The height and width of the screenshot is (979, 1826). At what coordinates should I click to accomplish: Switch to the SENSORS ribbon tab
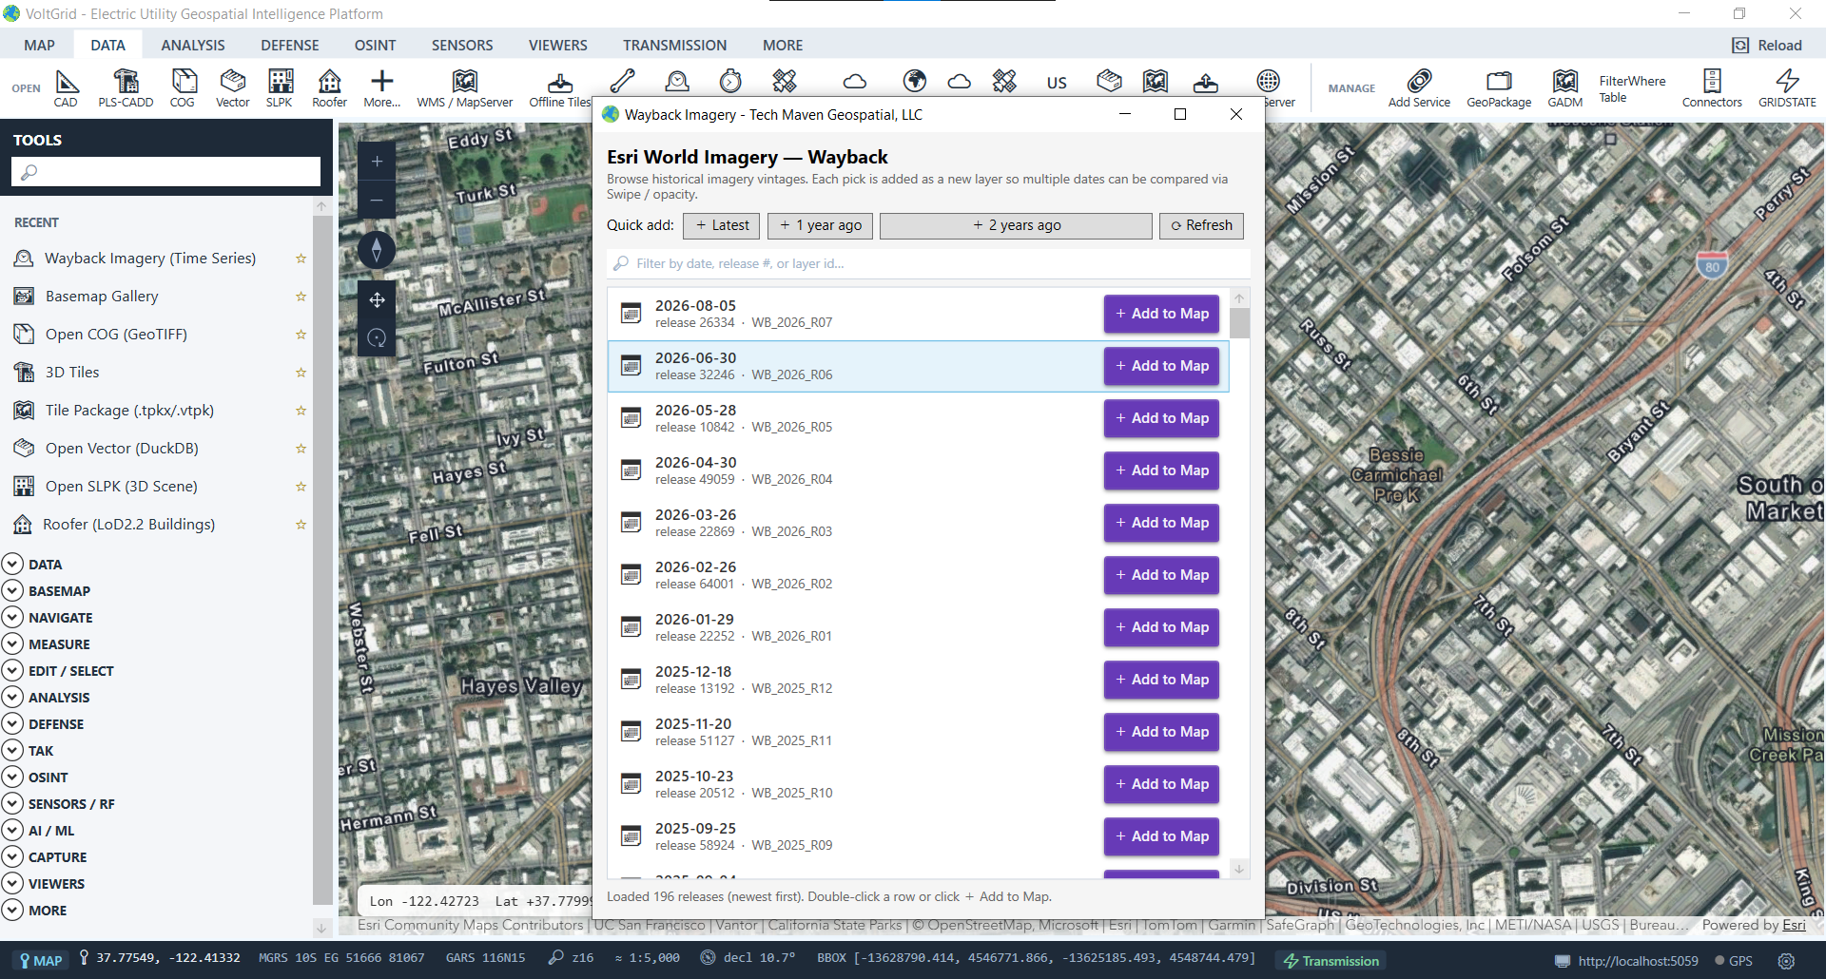(462, 45)
